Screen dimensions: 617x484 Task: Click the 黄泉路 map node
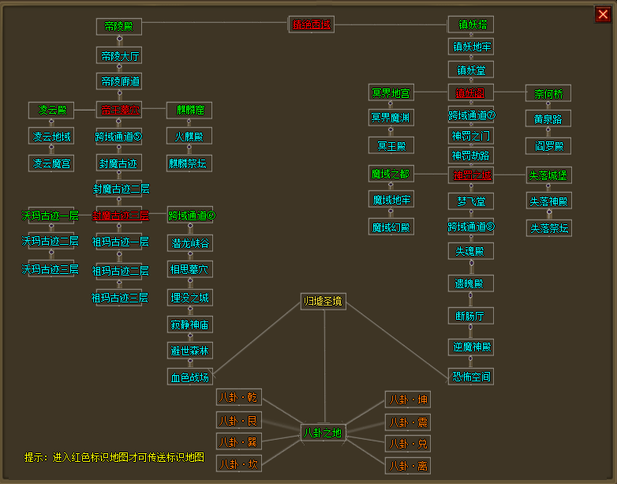[548, 119]
